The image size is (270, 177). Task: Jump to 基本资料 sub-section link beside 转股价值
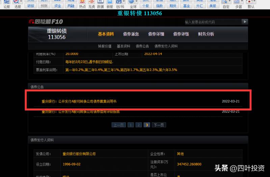click(124, 46)
